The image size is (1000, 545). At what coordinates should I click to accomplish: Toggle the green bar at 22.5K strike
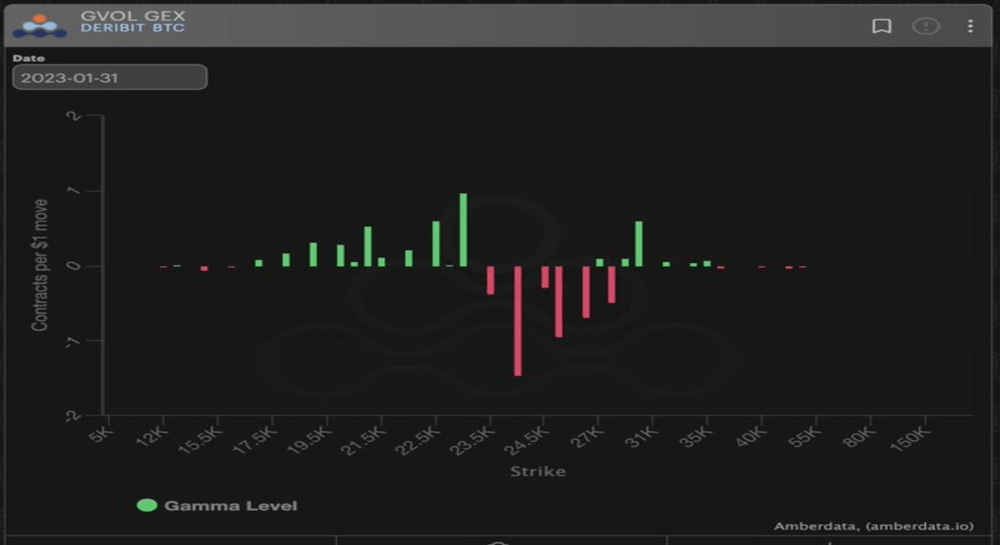(436, 244)
